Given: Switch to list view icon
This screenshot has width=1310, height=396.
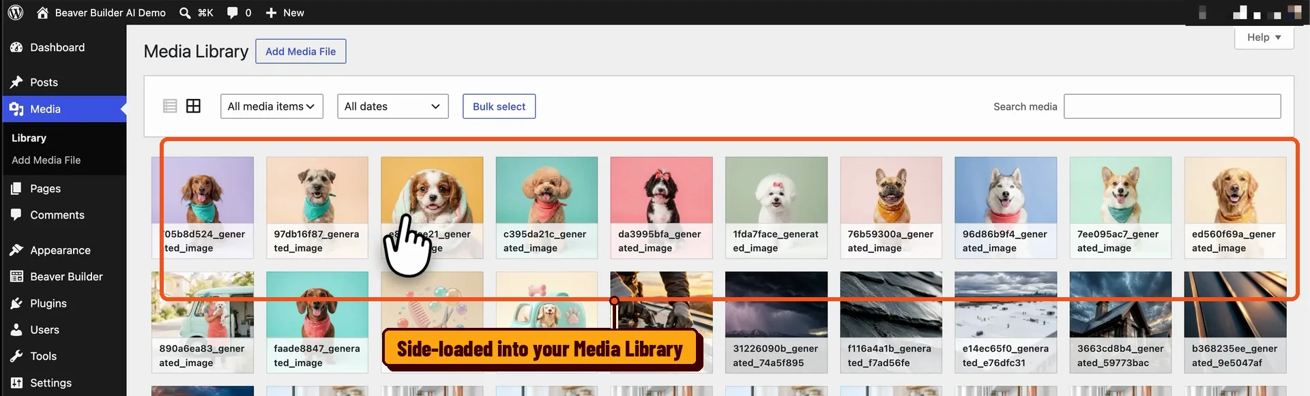Looking at the screenshot, I should point(170,106).
